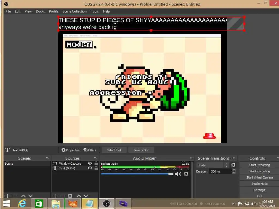Open source properties gear in Sources panel

tap(70, 196)
